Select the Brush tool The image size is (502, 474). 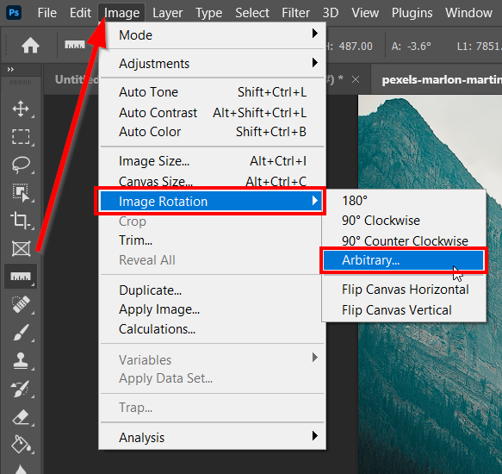click(x=21, y=332)
